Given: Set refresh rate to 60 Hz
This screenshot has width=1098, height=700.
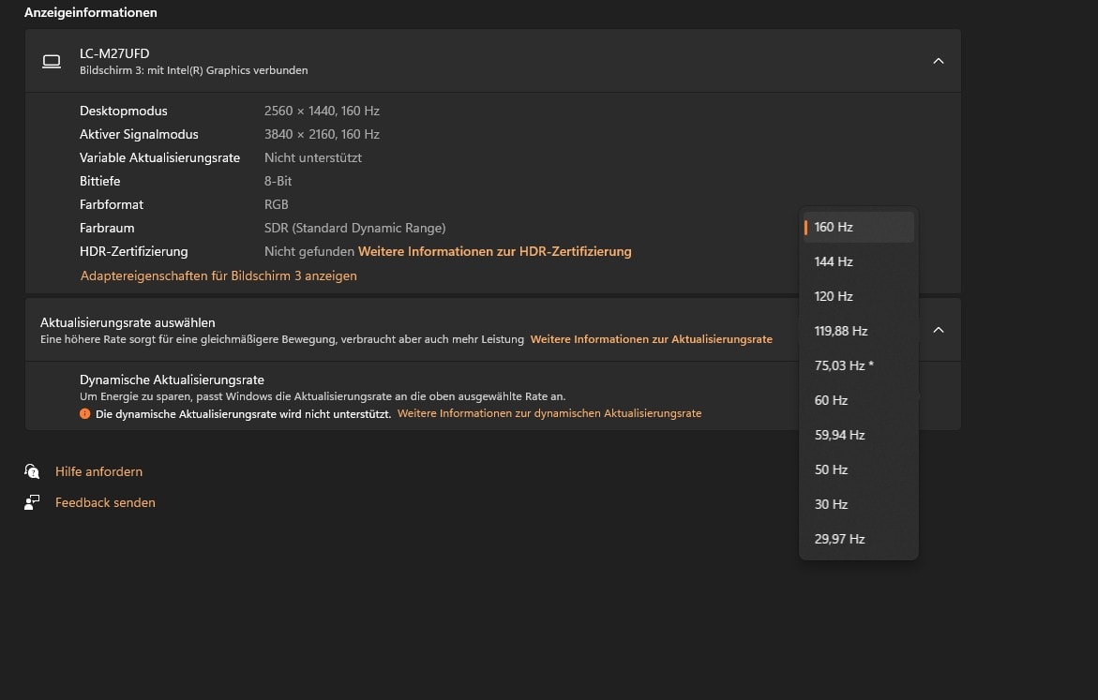Looking at the screenshot, I should tap(831, 400).
